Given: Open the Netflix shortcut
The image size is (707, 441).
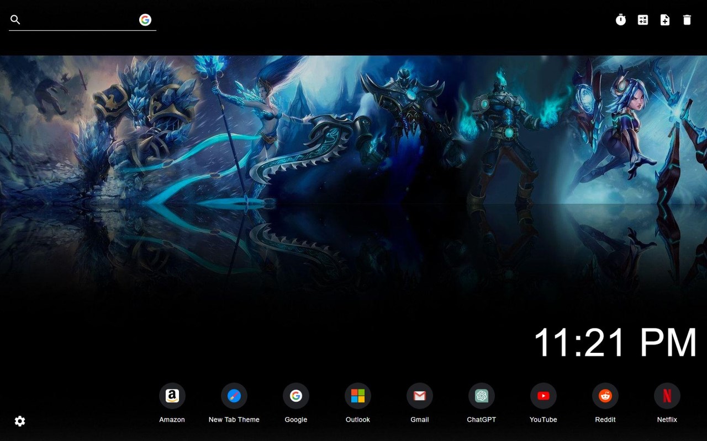Looking at the screenshot, I should point(667,396).
